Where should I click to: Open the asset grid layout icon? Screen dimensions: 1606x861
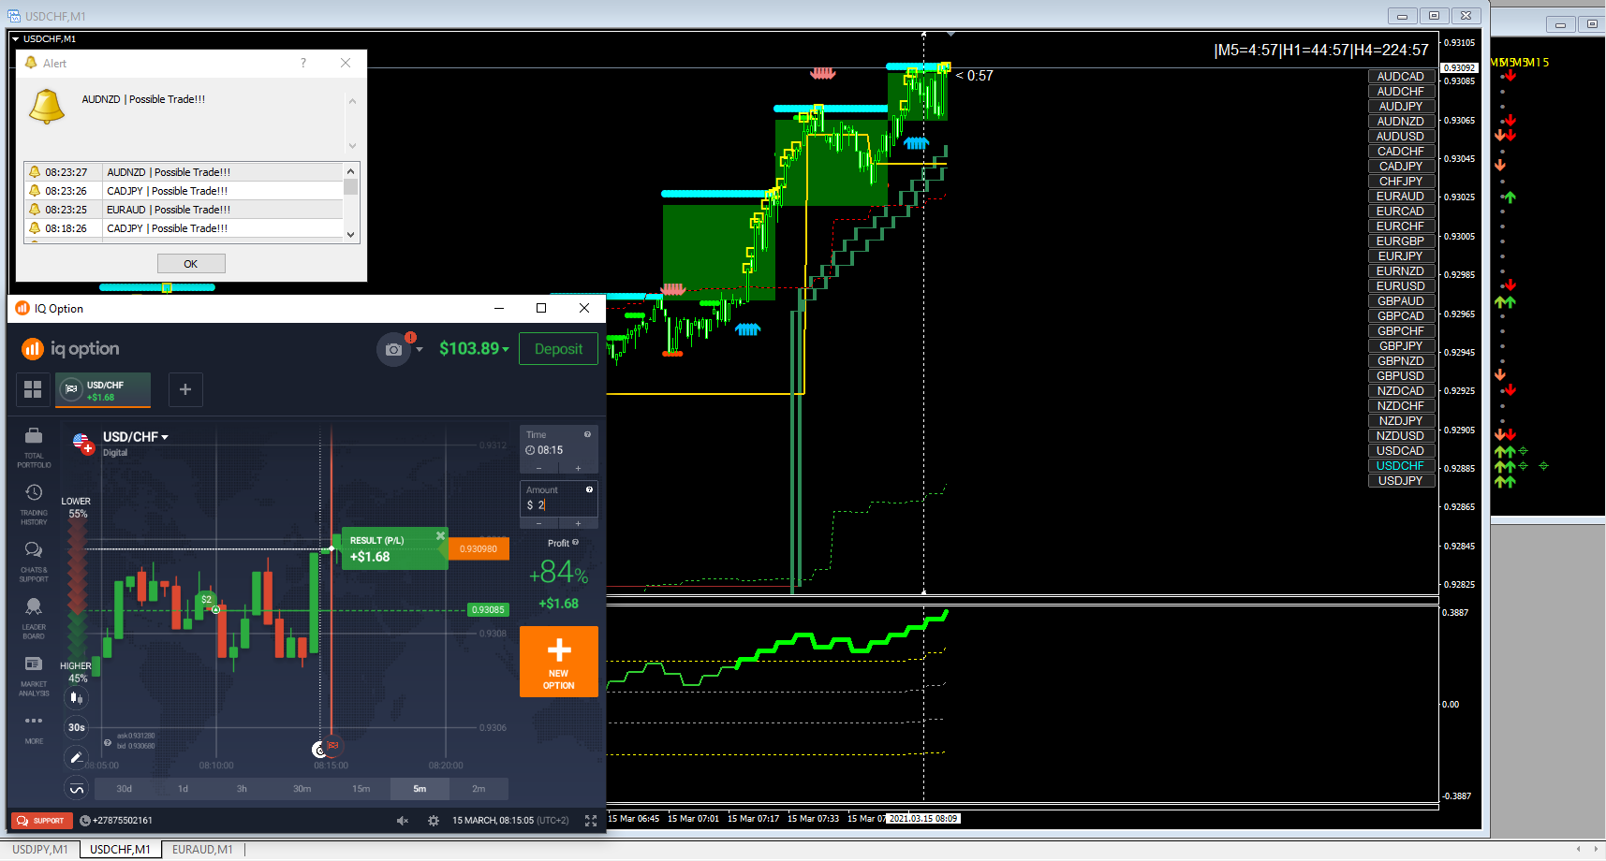coord(33,389)
